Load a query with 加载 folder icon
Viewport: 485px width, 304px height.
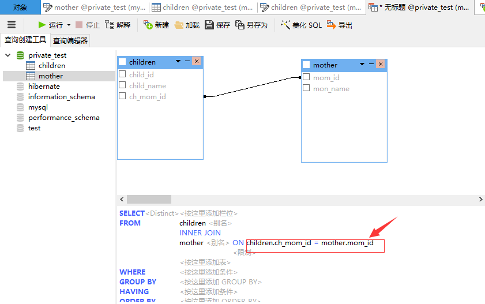tap(187, 25)
